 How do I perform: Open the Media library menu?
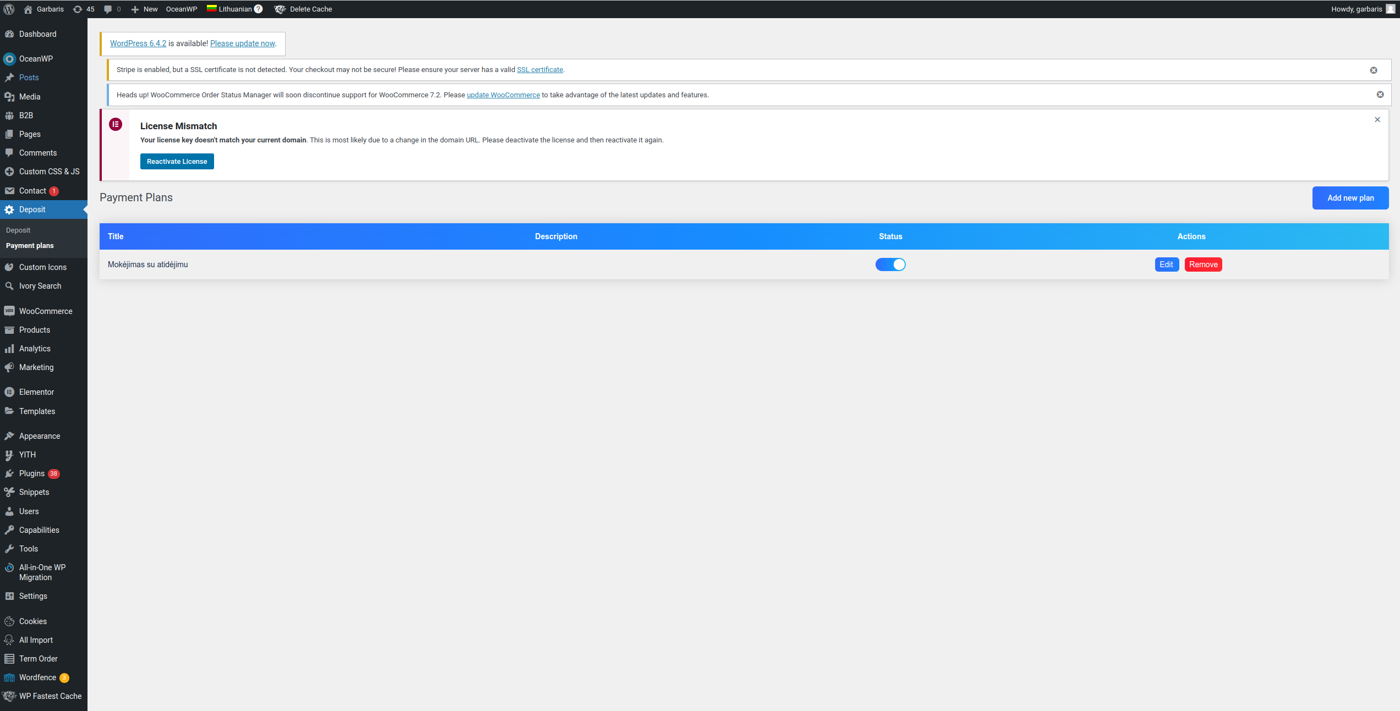(43, 97)
